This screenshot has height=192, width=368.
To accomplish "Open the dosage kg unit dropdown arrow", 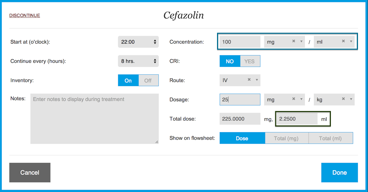I will 351,99.
